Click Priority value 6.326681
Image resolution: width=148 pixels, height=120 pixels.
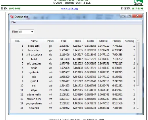click(x=117, y=68)
